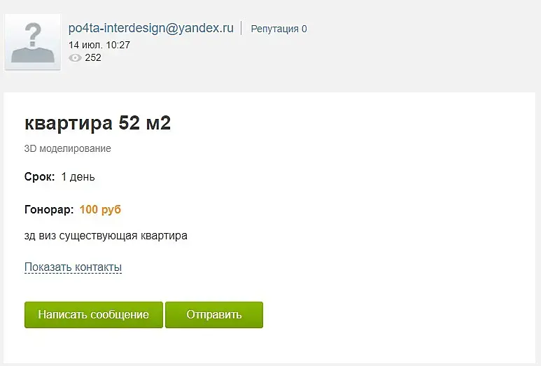Click the post date '14 июл.'
Image resolution: width=541 pixels, height=366 pixels.
point(86,45)
